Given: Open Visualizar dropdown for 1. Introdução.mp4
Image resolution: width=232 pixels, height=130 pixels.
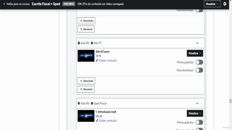Looking at the screenshot, I should coord(195,113).
